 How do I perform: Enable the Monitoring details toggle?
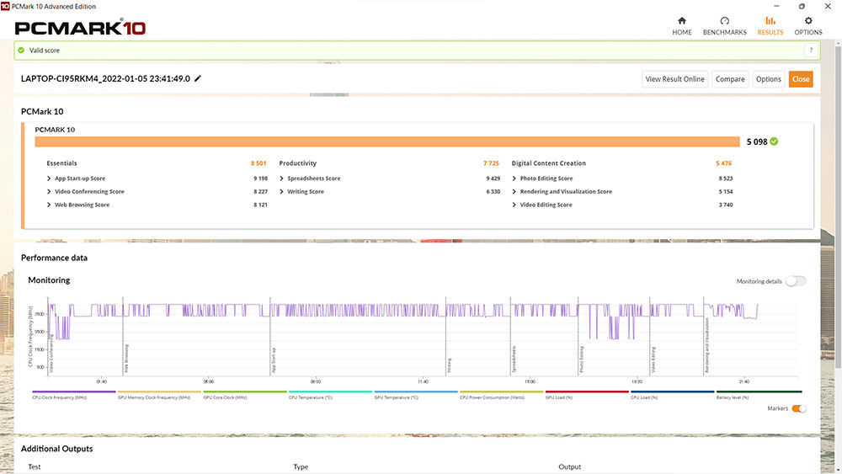click(x=795, y=281)
